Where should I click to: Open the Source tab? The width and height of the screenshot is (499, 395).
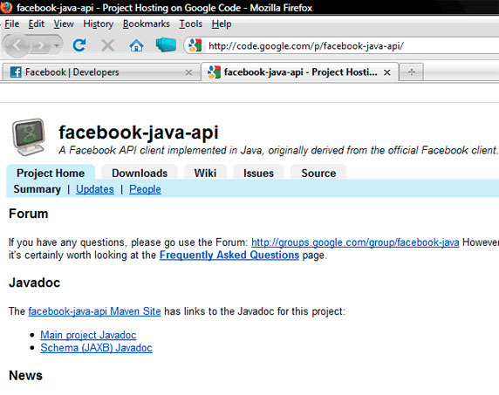click(x=318, y=173)
